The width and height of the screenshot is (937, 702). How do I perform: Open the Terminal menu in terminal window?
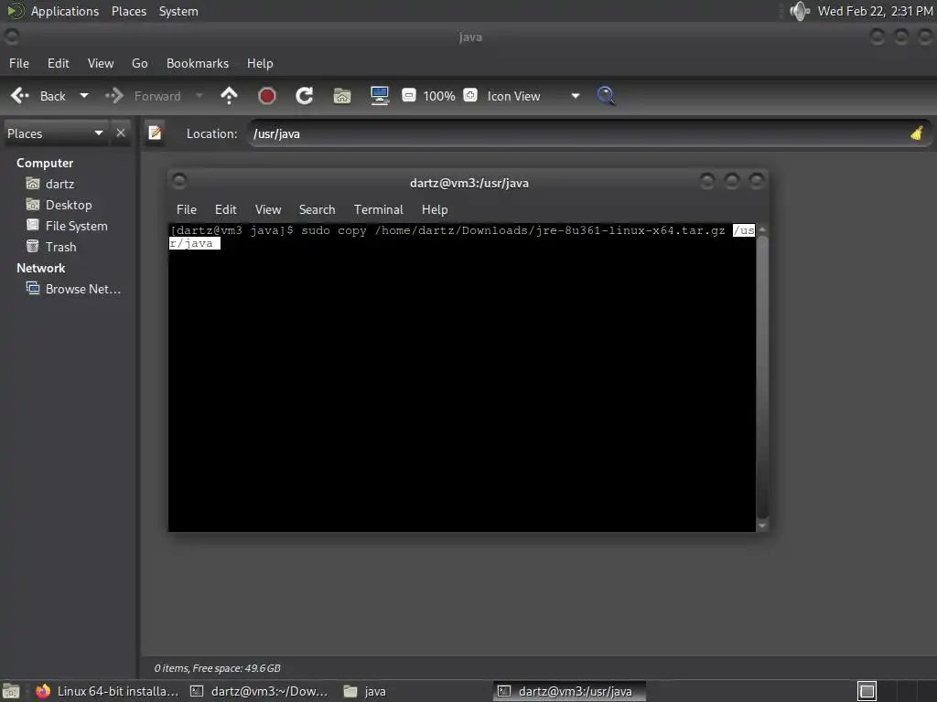tap(378, 209)
